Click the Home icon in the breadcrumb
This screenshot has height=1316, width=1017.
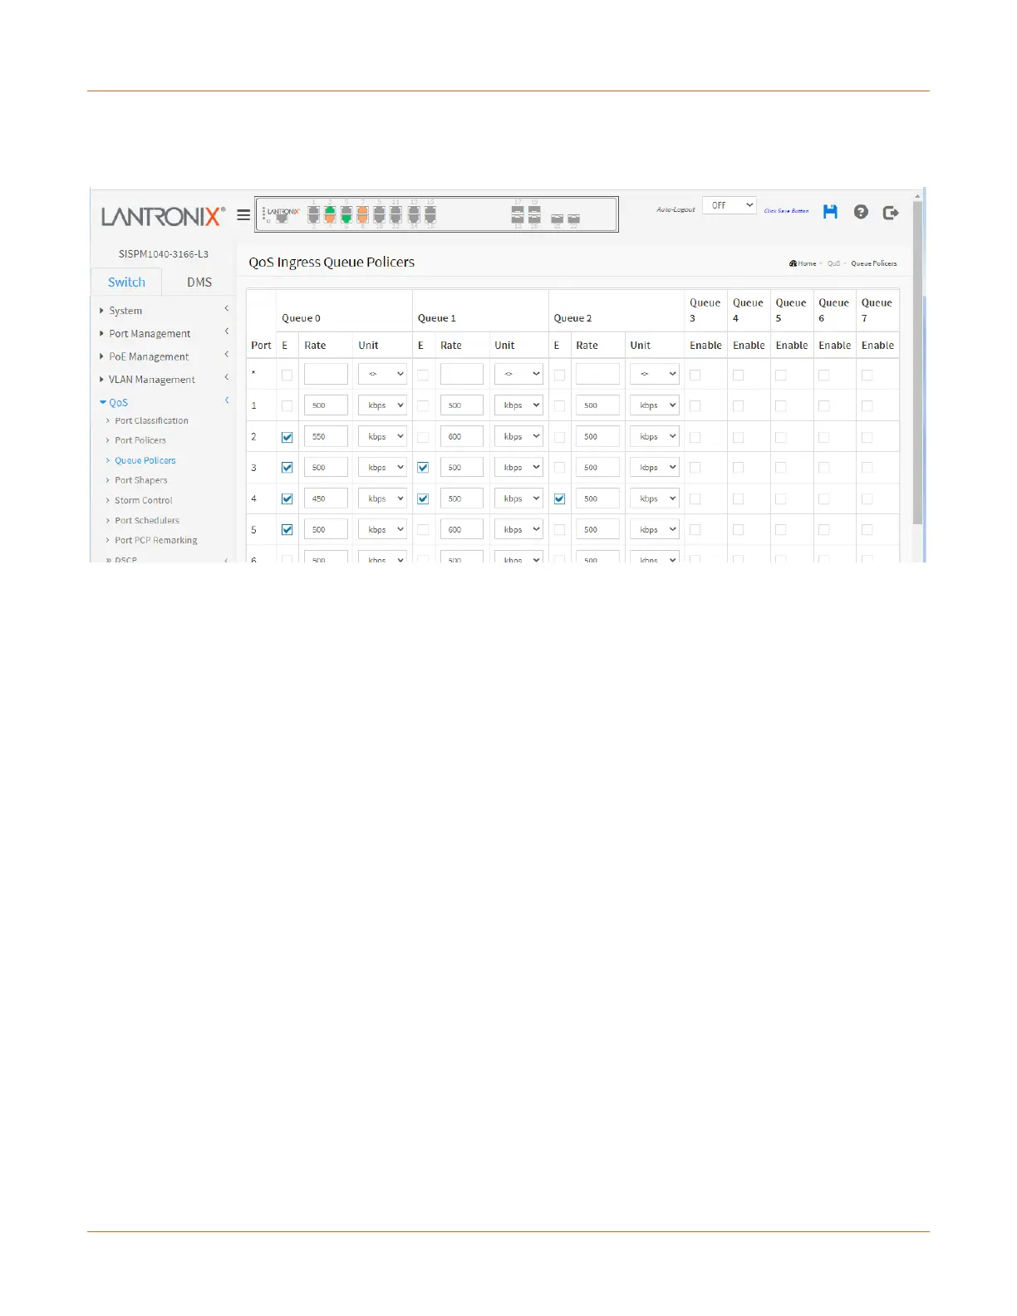click(x=793, y=263)
